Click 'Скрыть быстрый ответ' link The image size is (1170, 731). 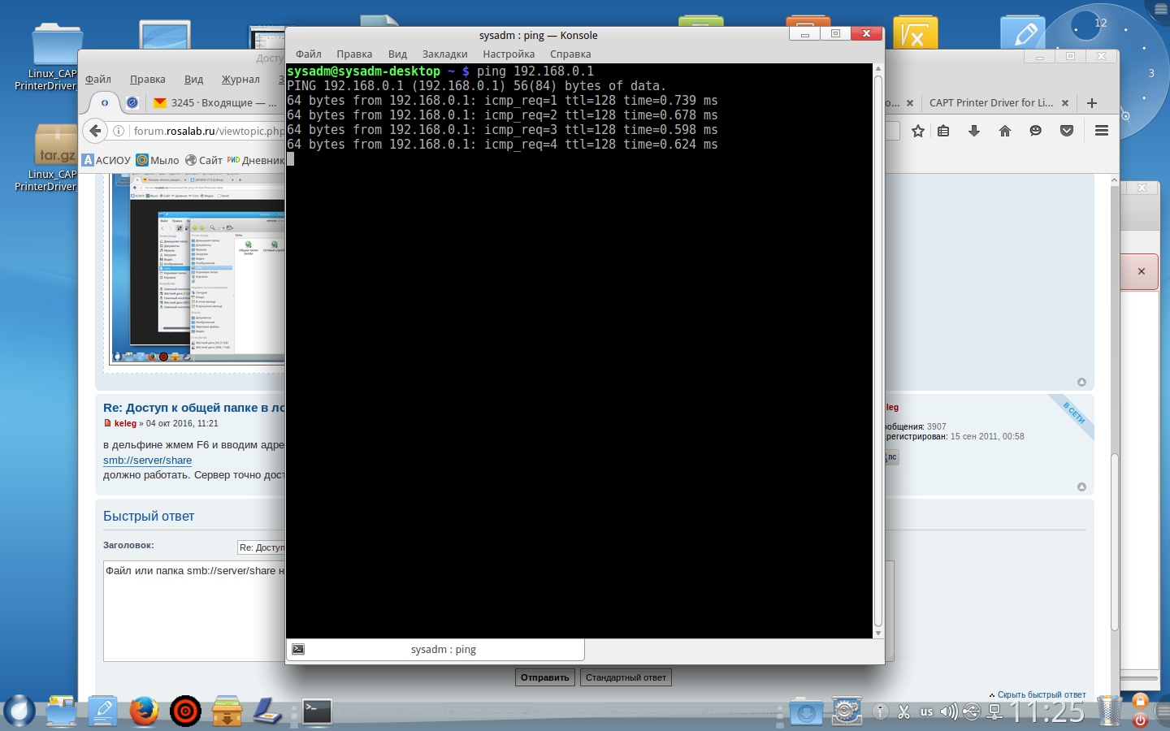pos(1042,695)
